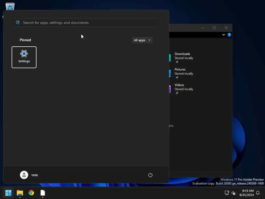Click the Windows Start button on taskbar

9,193
